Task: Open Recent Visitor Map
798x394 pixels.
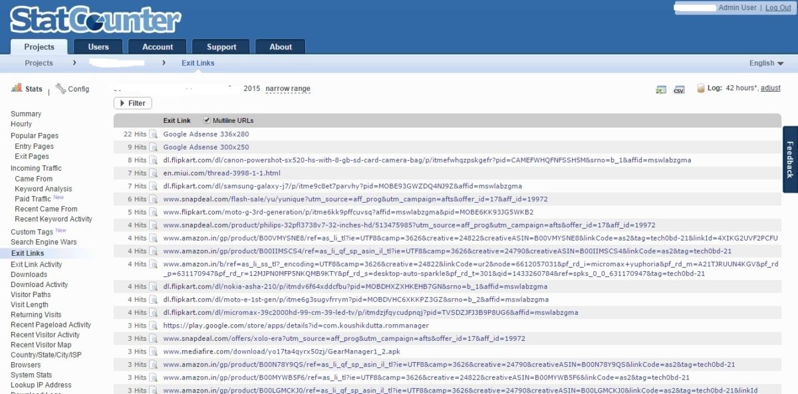Action: coord(41,345)
